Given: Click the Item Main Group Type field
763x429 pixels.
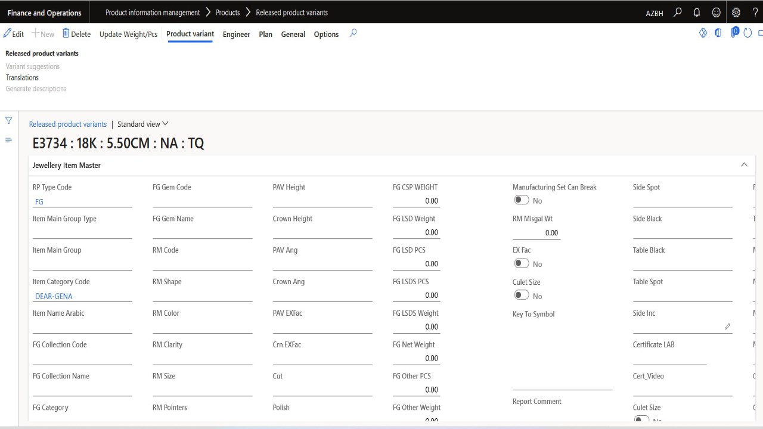Looking at the screenshot, I should [82, 233].
